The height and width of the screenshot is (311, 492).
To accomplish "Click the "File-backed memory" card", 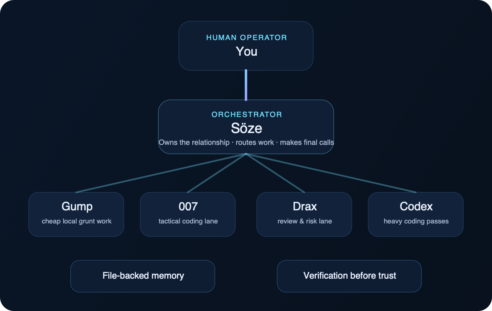I will tap(143, 276).
